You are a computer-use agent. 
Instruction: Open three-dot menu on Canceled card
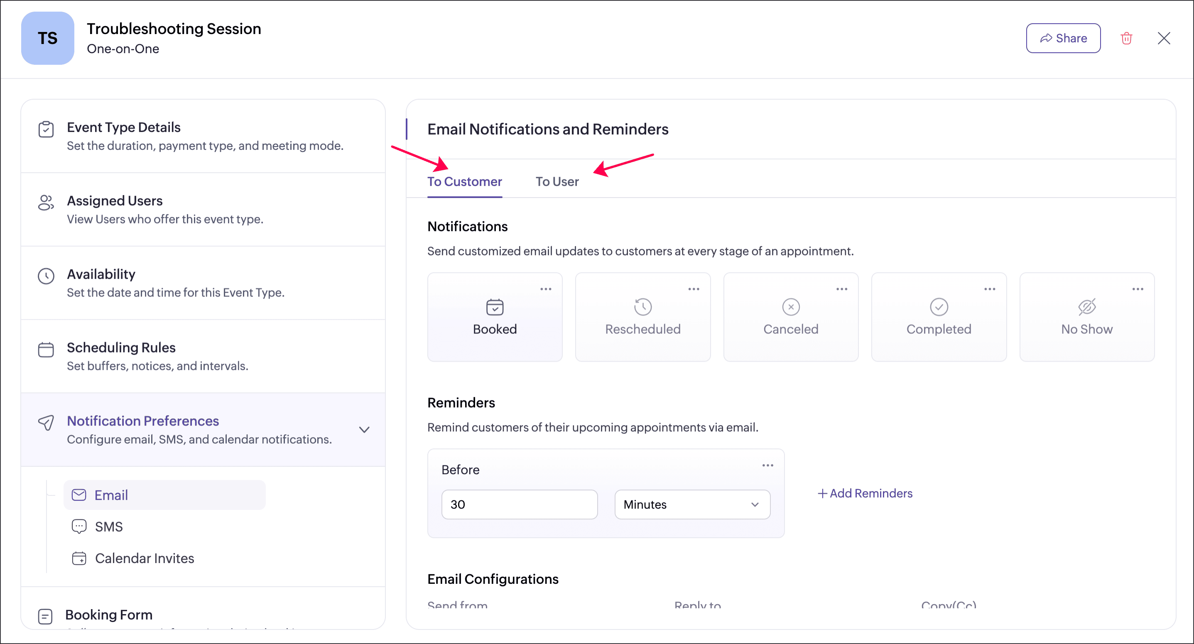tap(841, 289)
